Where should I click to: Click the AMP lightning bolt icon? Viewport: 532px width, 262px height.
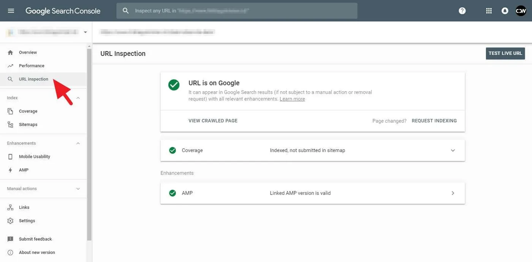click(10, 170)
